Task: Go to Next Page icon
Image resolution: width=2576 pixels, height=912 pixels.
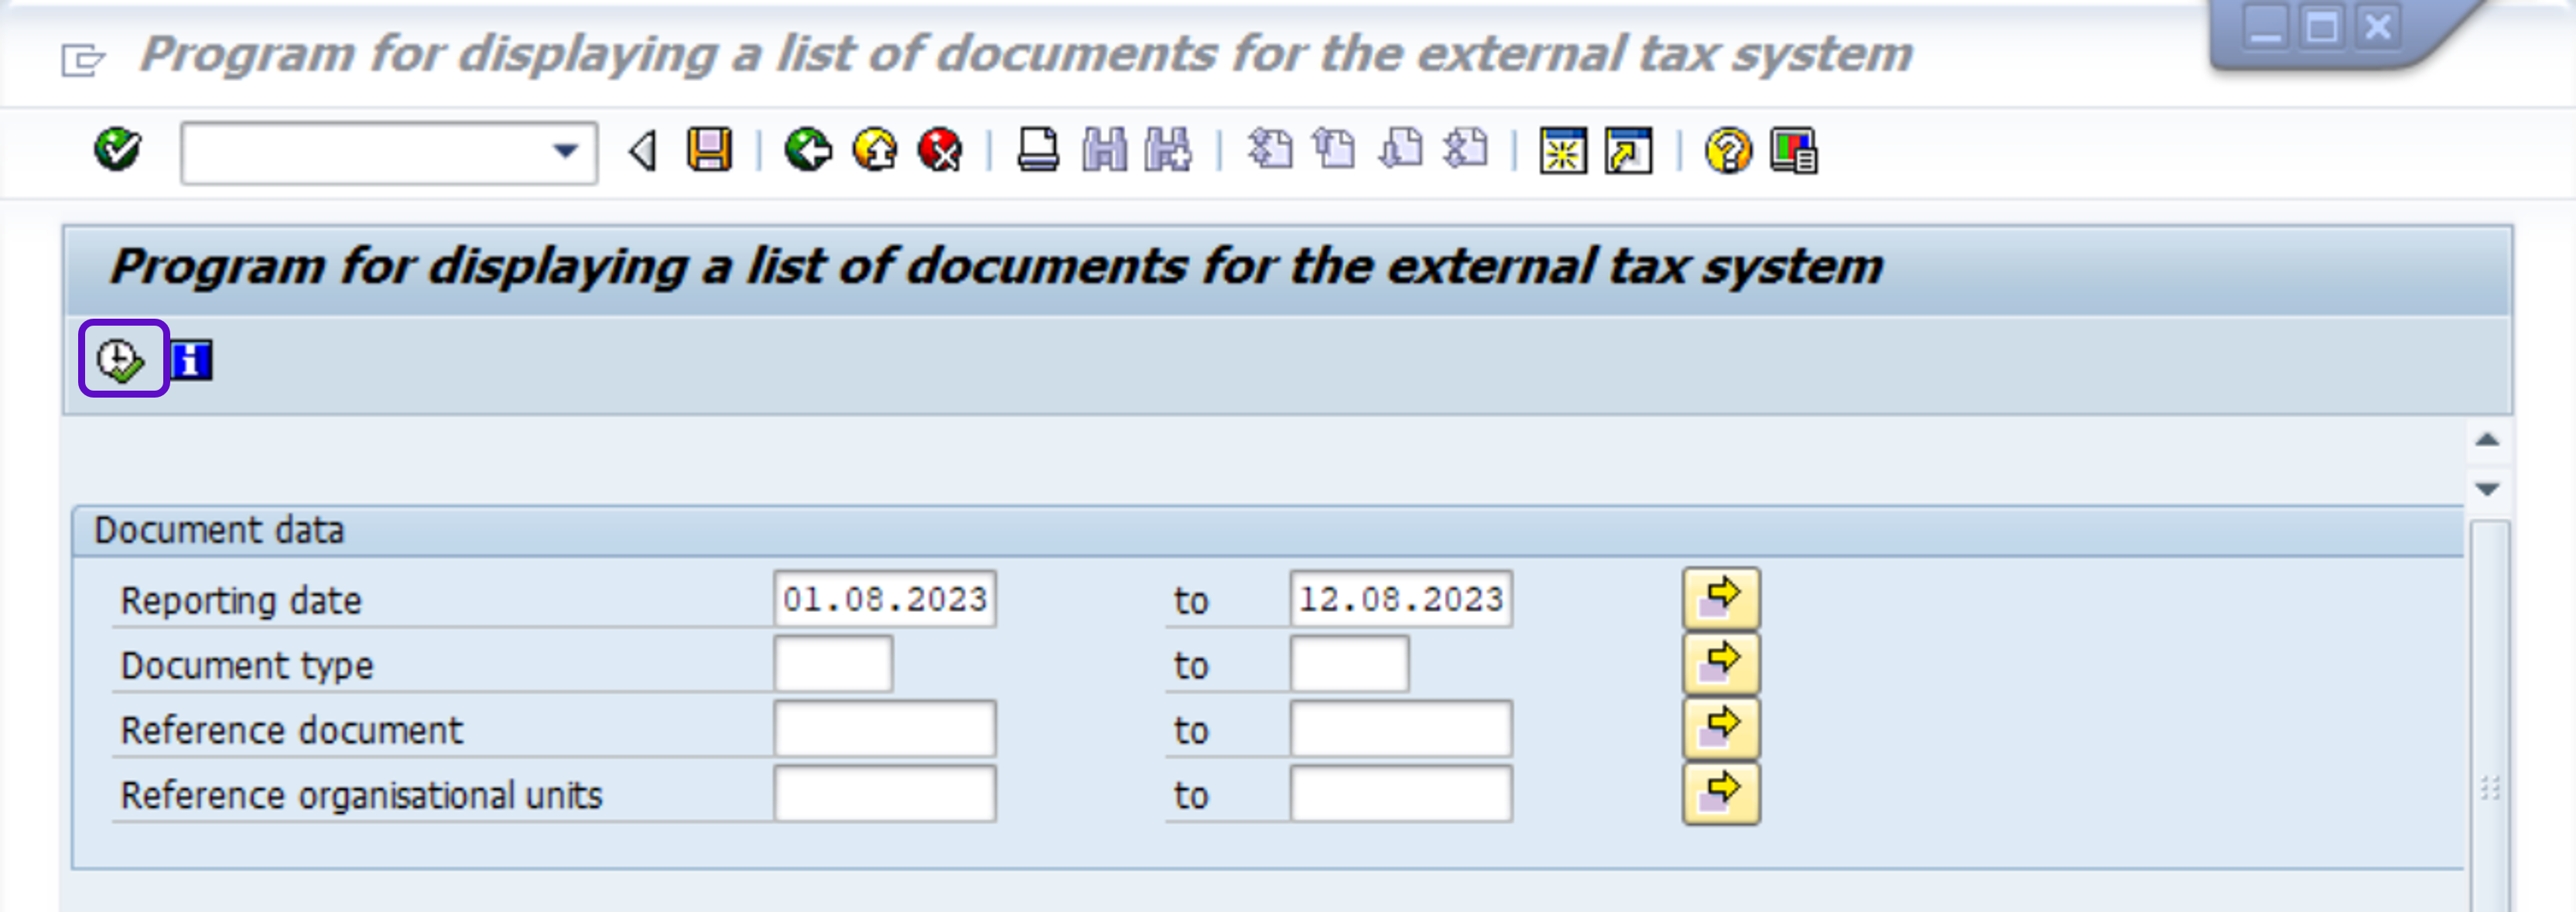Action: point(1400,151)
